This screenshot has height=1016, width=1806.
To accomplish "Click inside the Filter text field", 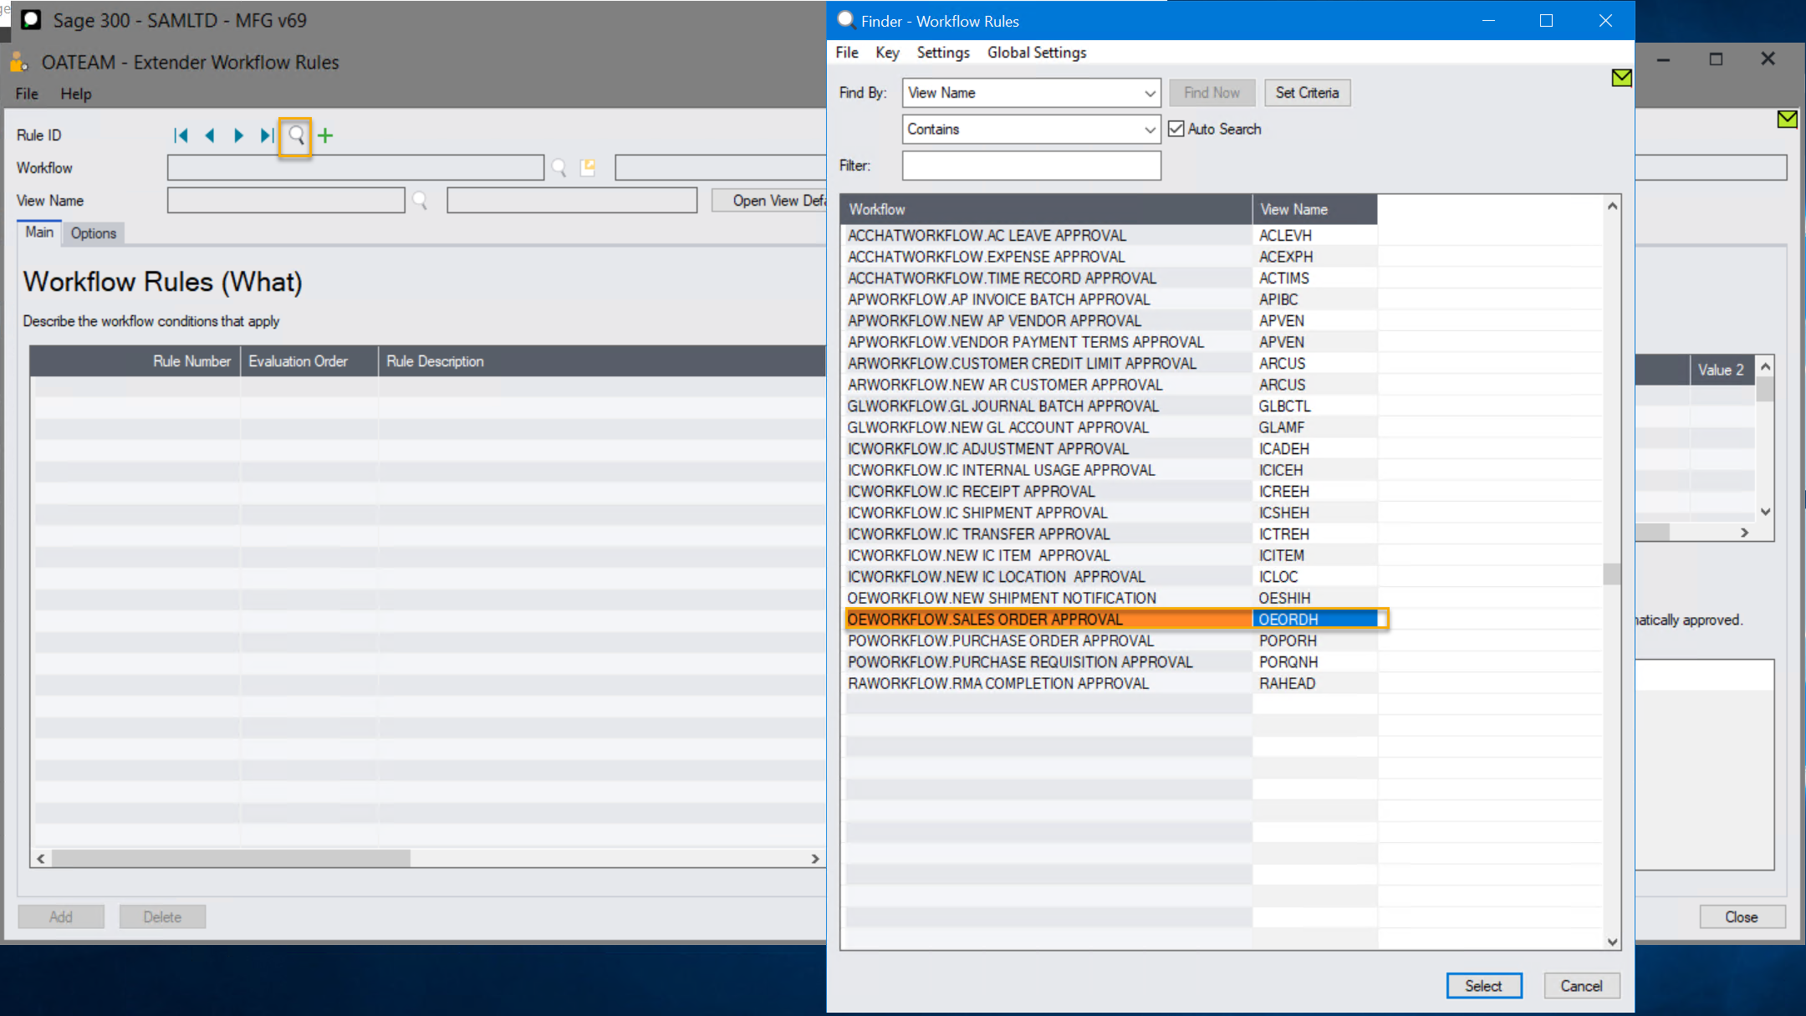I will (1030, 165).
